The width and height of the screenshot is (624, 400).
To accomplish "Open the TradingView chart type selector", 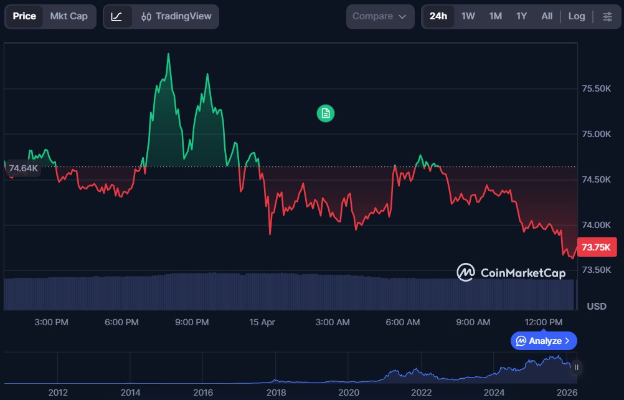I will click(x=146, y=17).
